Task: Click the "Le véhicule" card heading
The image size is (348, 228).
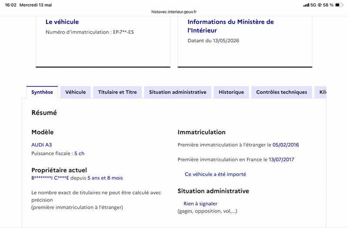Action: (62, 22)
